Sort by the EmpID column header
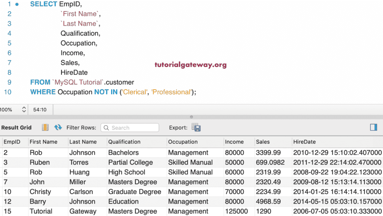The image size is (383, 216). coord(12,142)
